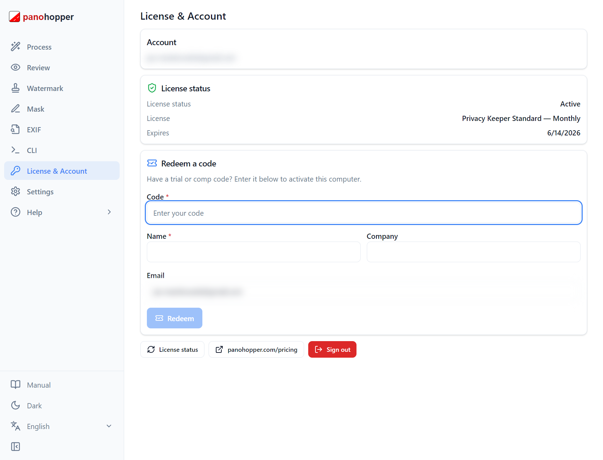603x460 pixels.
Task: Toggle Dark theme
Action: 62,405
